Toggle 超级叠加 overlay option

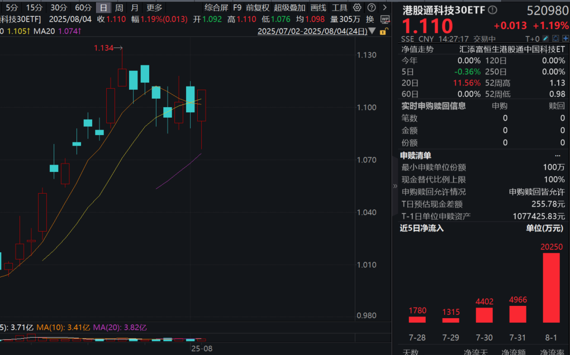pyautogui.click(x=289, y=7)
